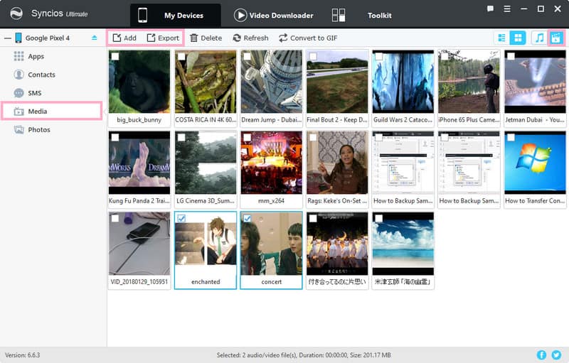The height and width of the screenshot is (363, 569).
Task: Click the Google Pixel 4 phone icon
Action: point(18,38)
